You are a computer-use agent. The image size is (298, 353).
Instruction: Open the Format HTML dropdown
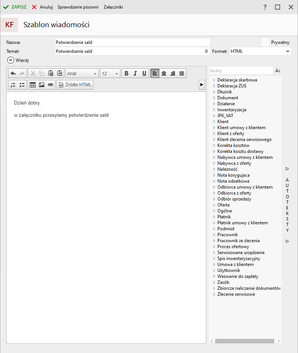point(261,51)
